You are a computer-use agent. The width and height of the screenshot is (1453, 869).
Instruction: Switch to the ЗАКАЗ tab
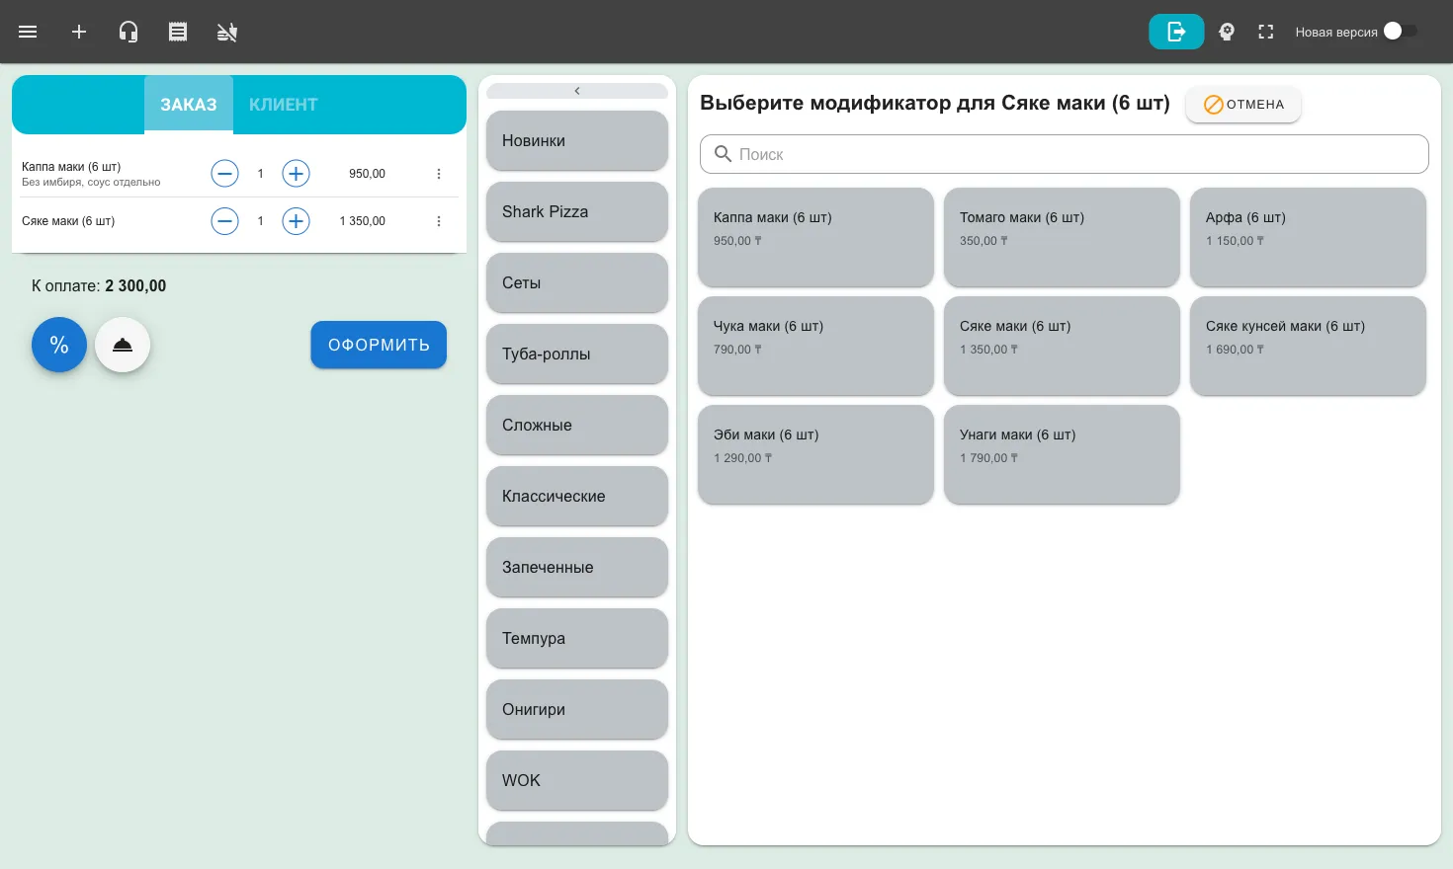[x=189, y=104]
